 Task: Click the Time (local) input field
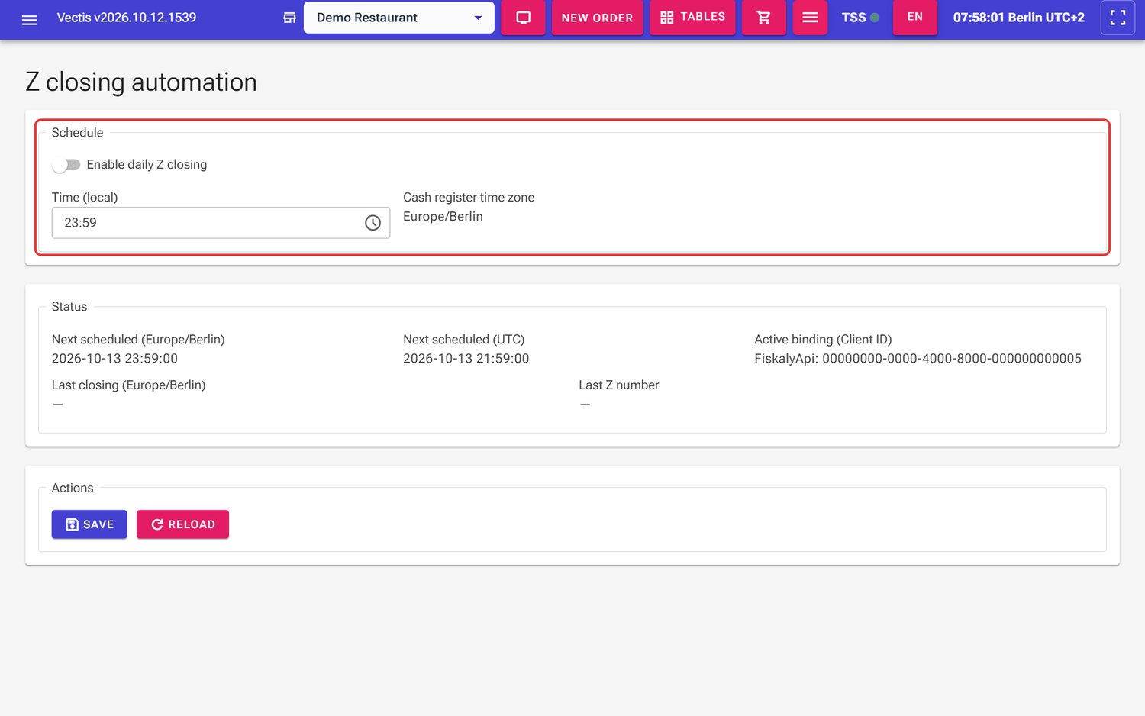221,223
